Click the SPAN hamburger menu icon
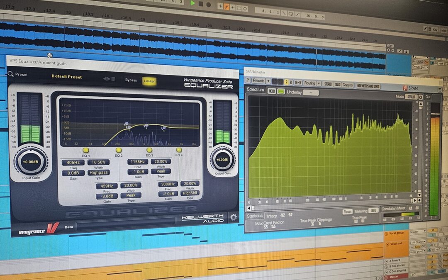Image resolution: width=448 pixels, height=280 pixels. point(440,90)
